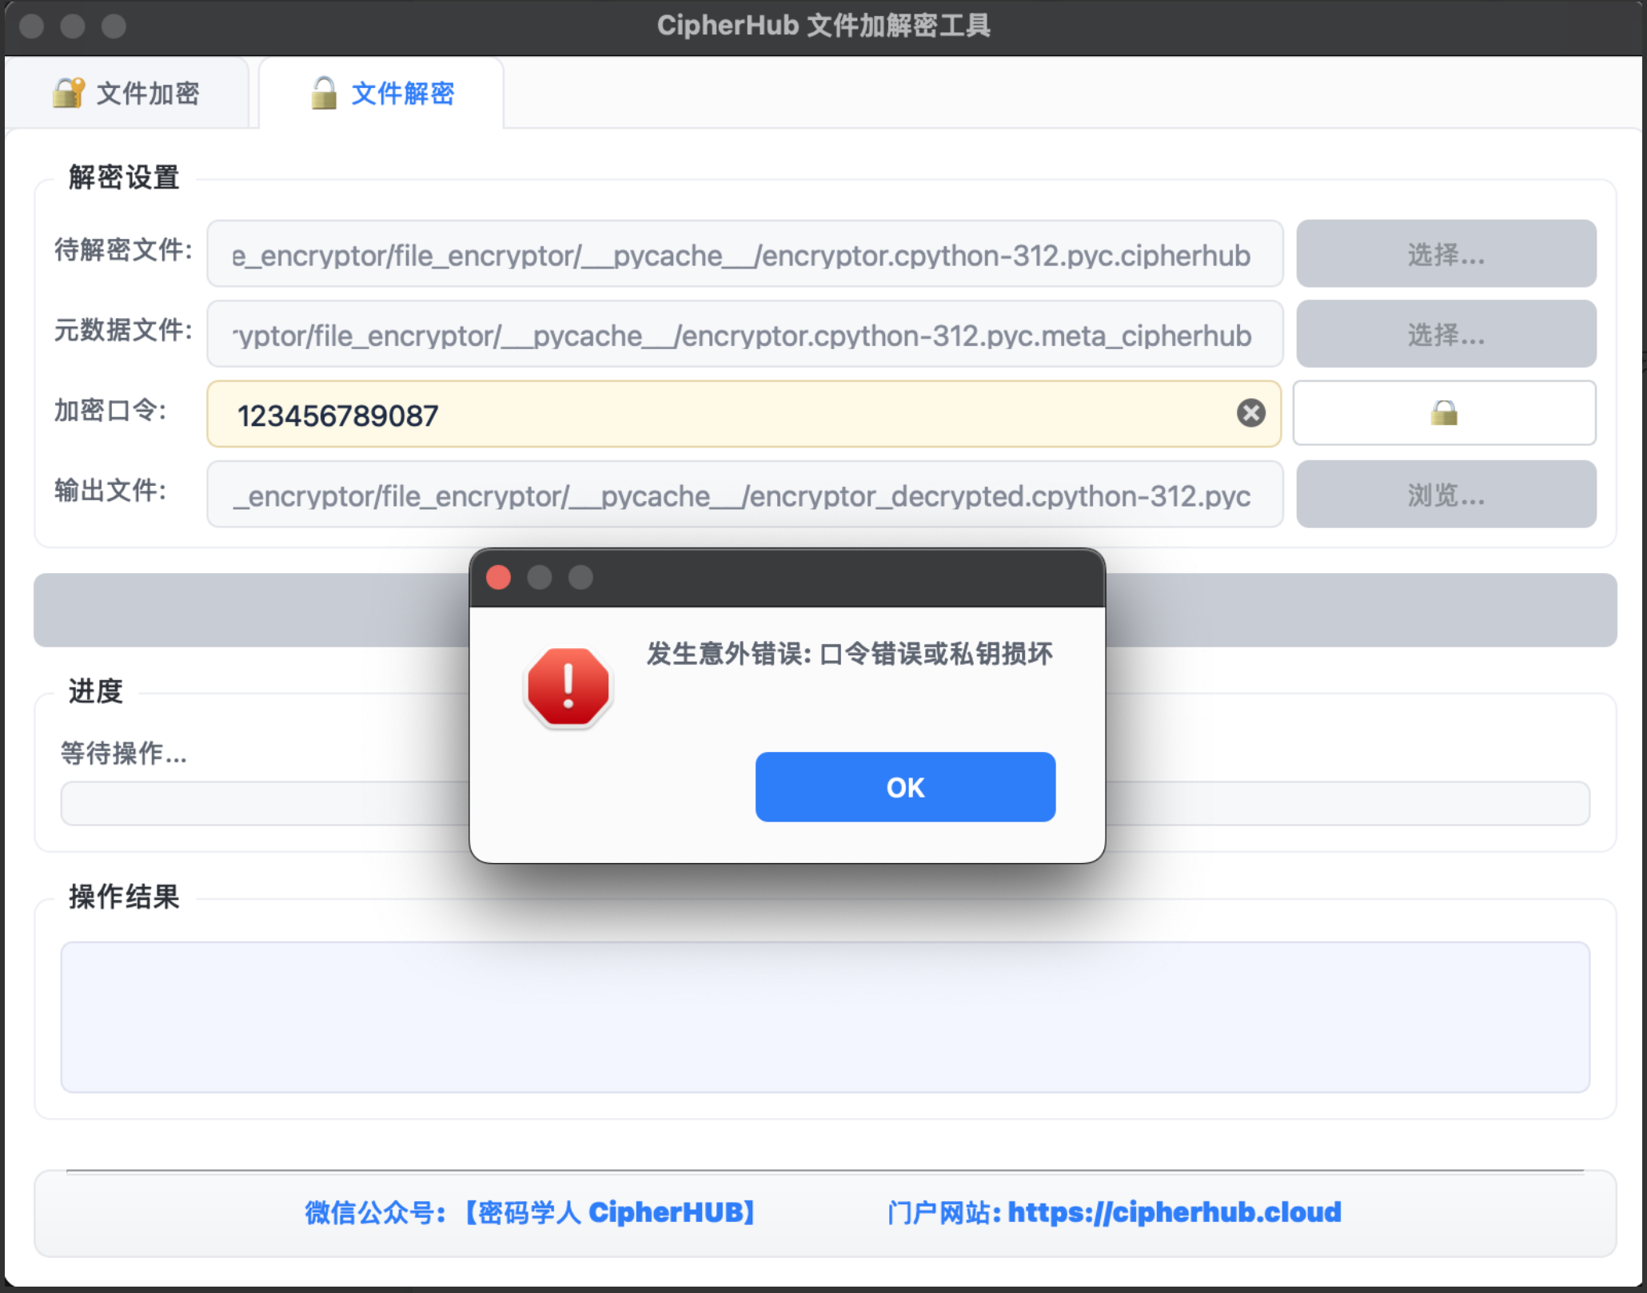Screen dimensions: 1647x1293
Task: Click 选择... next to 待解密文件
Action: 1446,253
